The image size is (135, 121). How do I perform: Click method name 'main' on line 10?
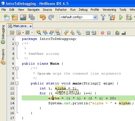[77, 83]
